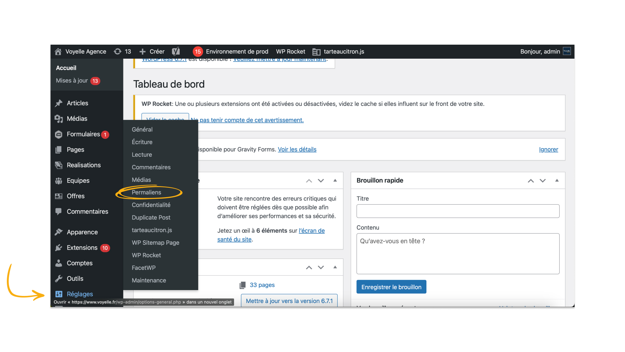The height and width of the screenshot is (352, 625).
Task: Move Brouillon rapide panel down with chevron
Action: [x=543, y=181]
